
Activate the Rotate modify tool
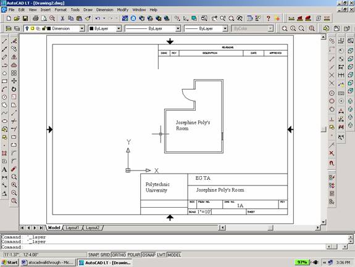click(x=14, y=89)
